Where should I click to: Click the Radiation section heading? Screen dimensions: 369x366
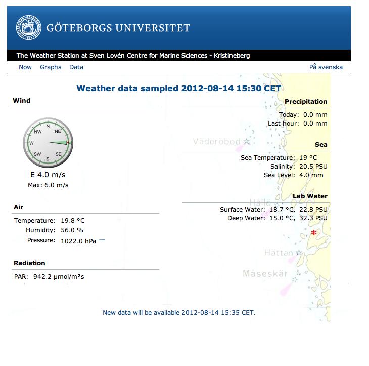tap(29, 263)
